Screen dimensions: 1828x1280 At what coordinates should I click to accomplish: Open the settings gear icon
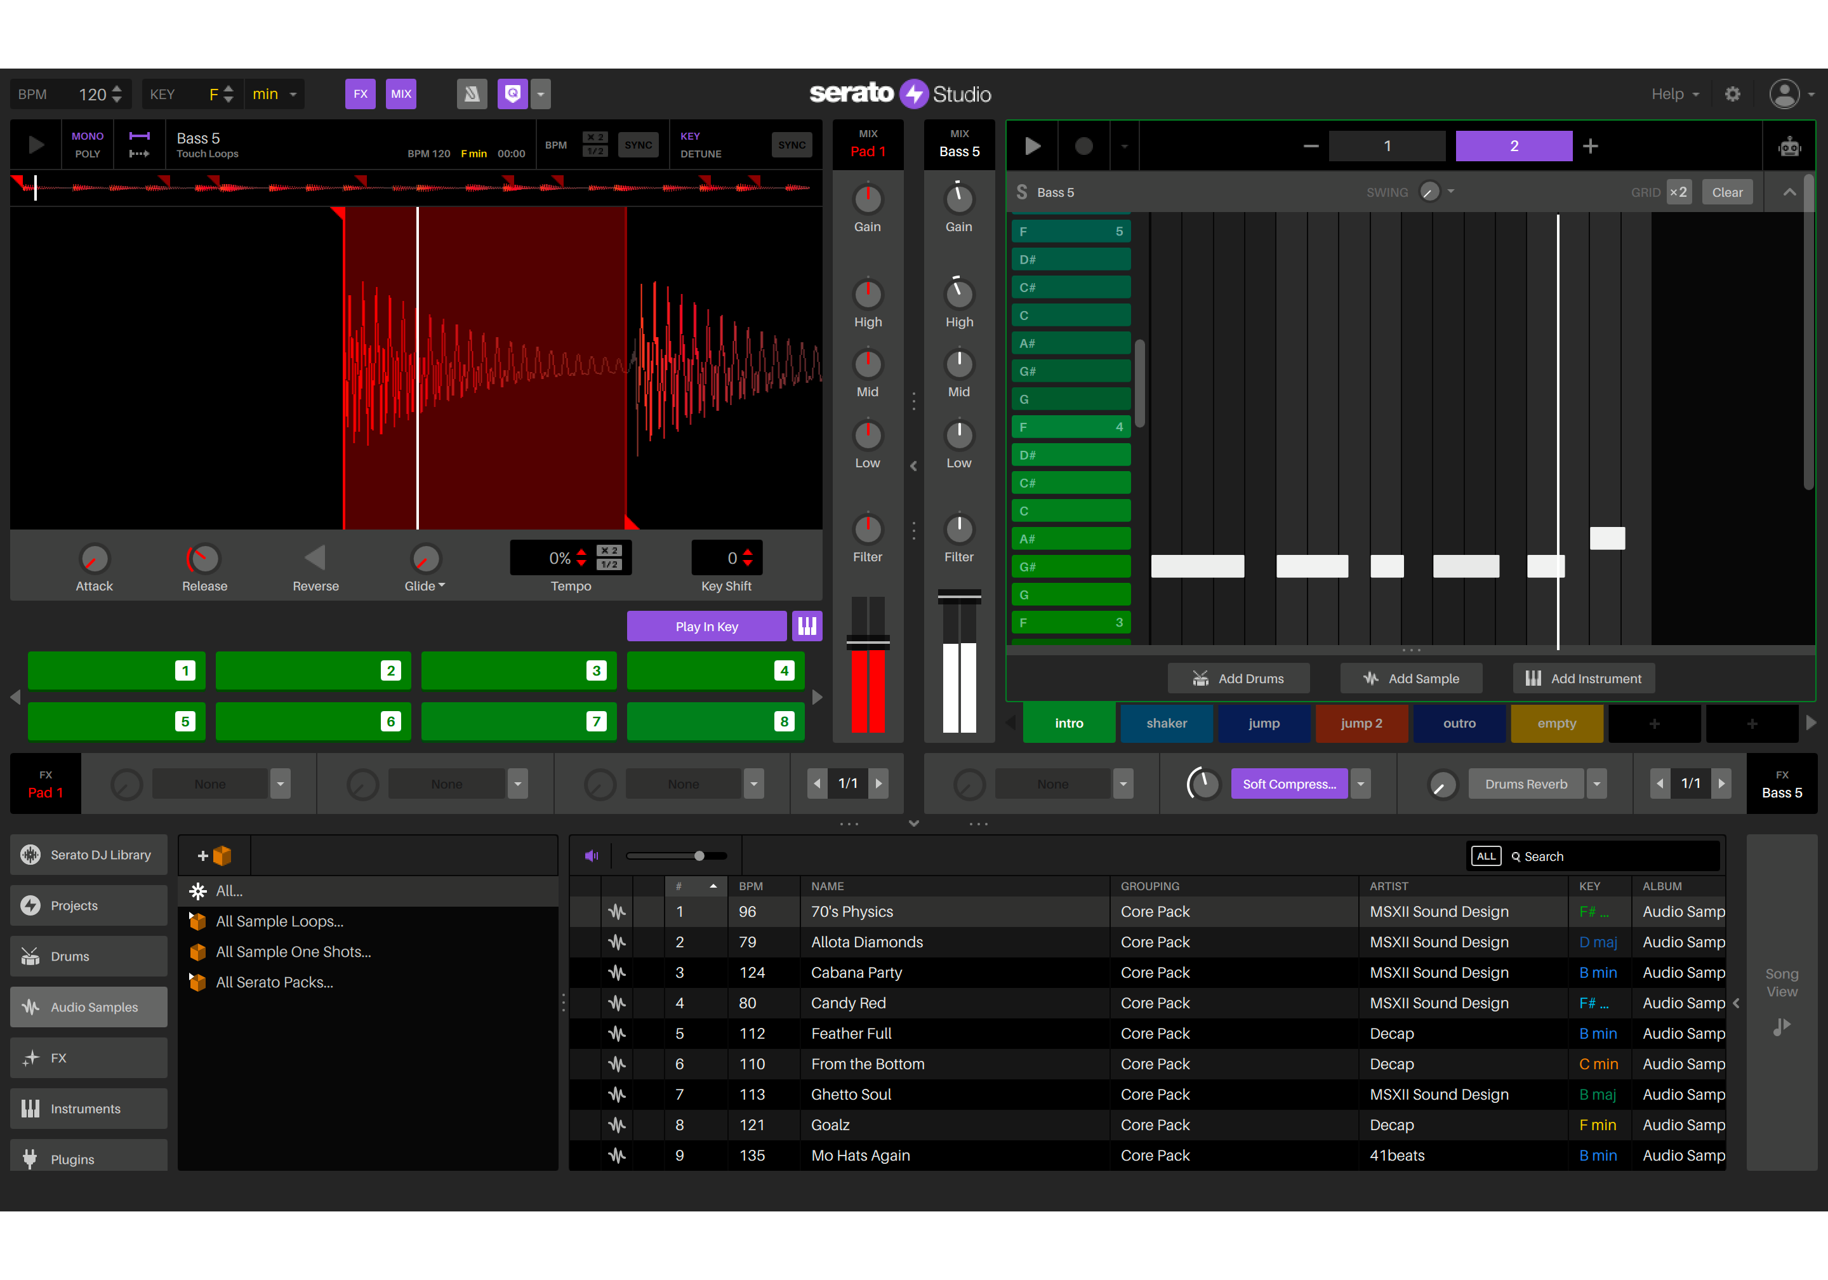tap(1732, 94)
